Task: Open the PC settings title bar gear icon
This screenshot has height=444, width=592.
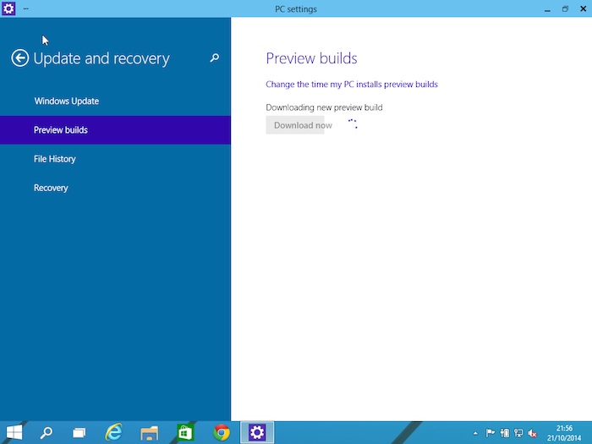Action: click(x=8, y=8)
